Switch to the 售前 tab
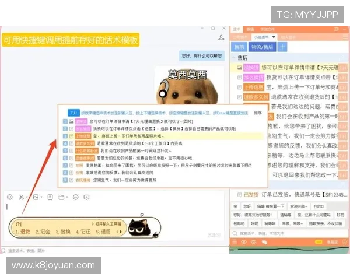This screenshot has height=280, width=350. click(239, 47)
